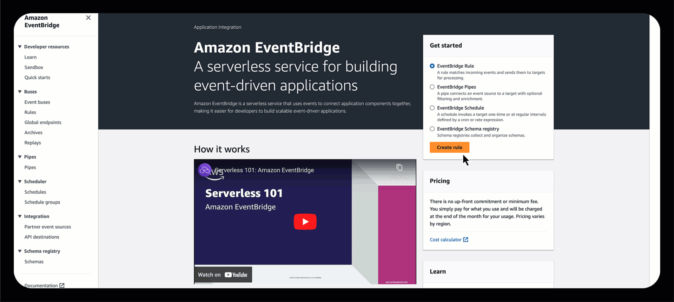
Task: Select the EventBridge Schedule radio option
Action: pos(432,108)
